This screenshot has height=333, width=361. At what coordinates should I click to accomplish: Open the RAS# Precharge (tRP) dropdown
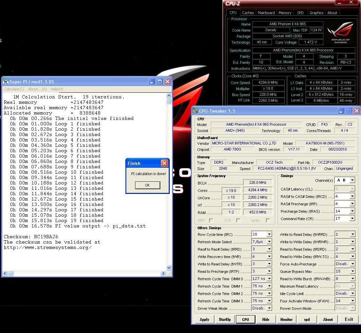click(352, 204)
